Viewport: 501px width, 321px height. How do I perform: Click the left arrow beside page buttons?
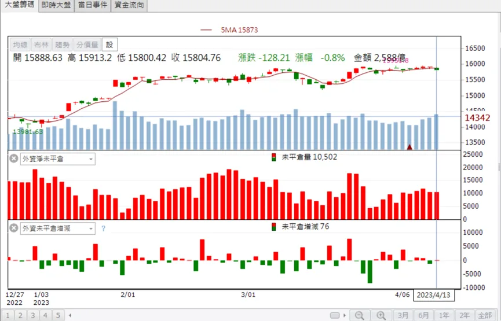pyautogui.click(x=70, y=316)
